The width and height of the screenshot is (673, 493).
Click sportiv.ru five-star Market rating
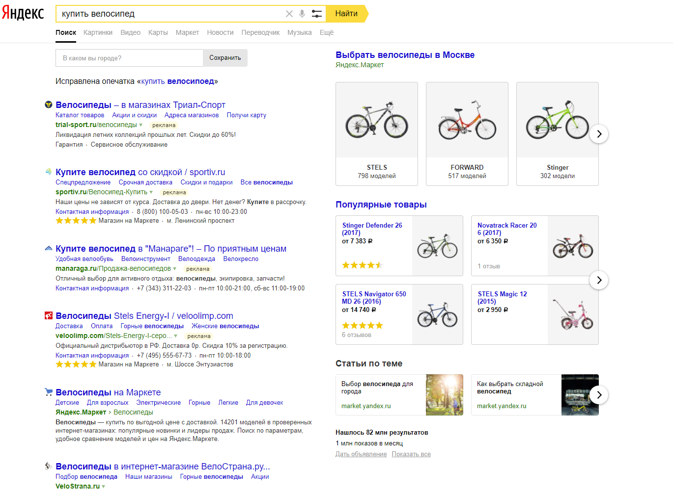76,221
